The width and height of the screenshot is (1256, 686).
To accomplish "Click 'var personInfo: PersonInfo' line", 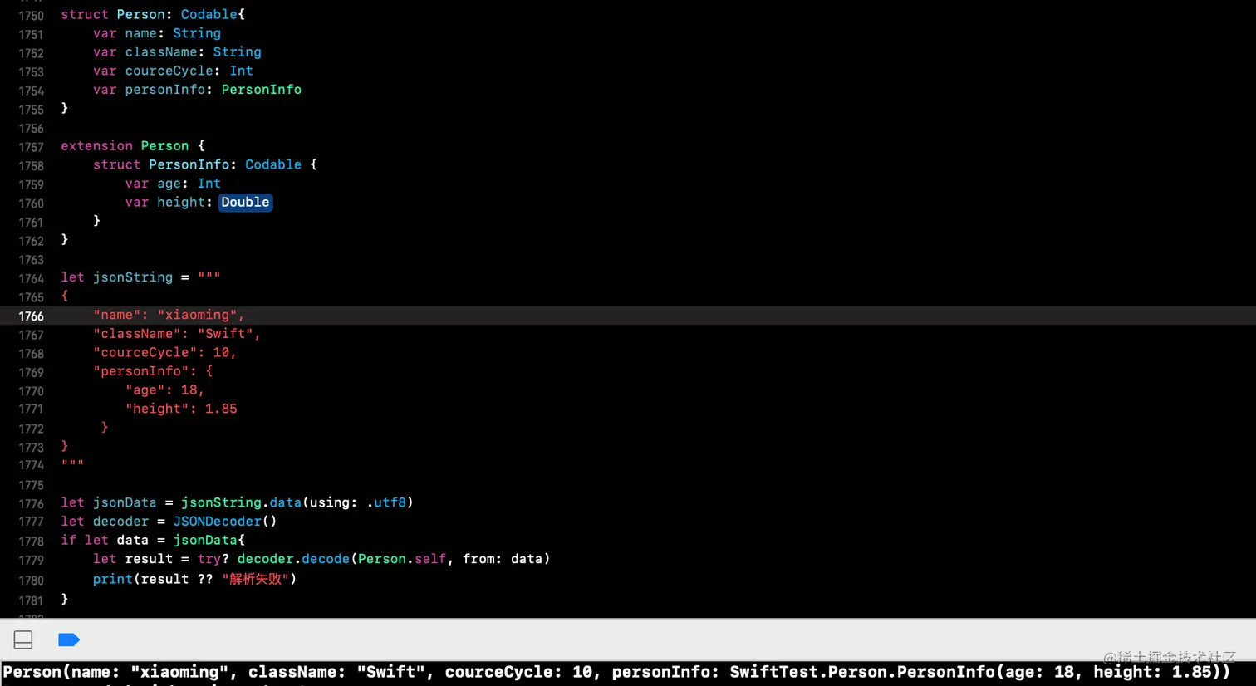I will pos(197,90).
